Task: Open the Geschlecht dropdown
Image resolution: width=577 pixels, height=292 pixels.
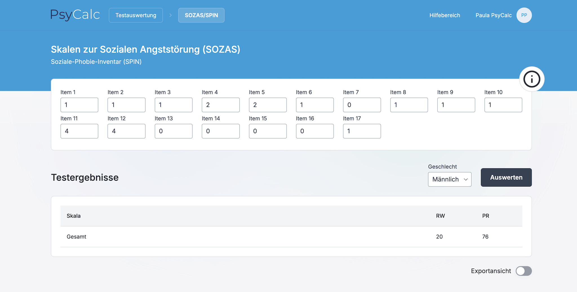Action: point(449,179)
